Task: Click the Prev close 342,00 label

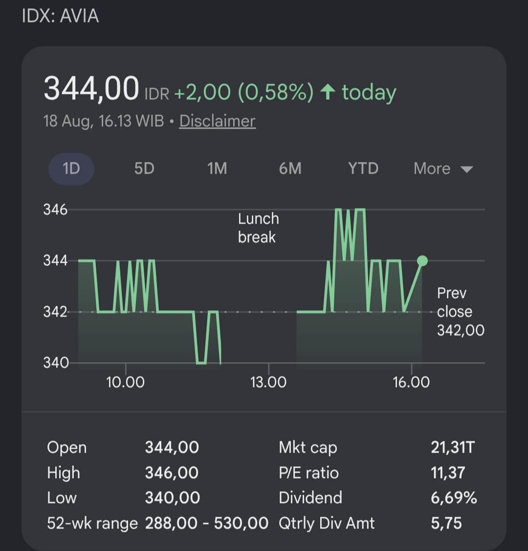Action: (x=461, y=312)
